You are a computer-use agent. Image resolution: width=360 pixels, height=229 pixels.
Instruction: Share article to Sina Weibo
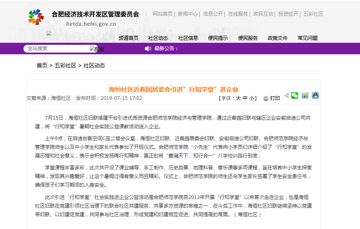click(x=305, y=95)
